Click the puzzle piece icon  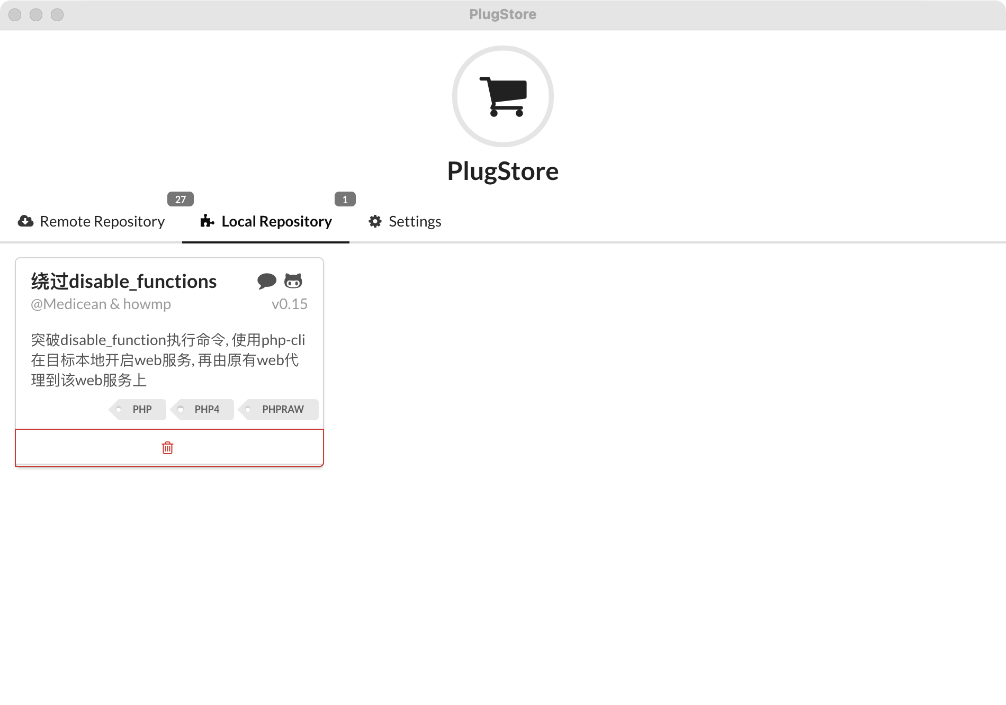207,221
